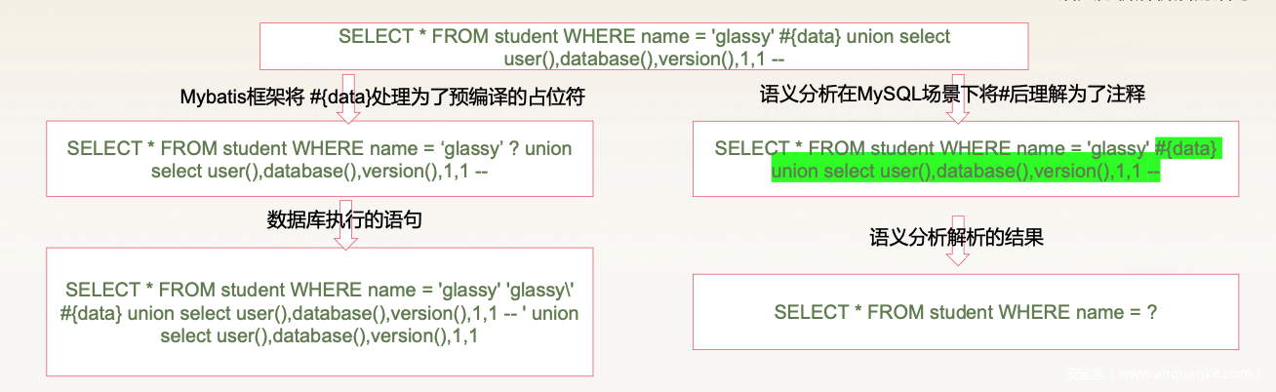Select the top original SQL statement box
This screenshot has height=392, width=1276.
[644, 48]
